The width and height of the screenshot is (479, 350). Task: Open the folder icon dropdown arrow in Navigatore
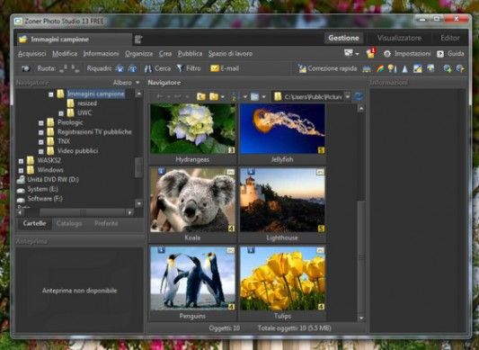(x=222, y=97)
